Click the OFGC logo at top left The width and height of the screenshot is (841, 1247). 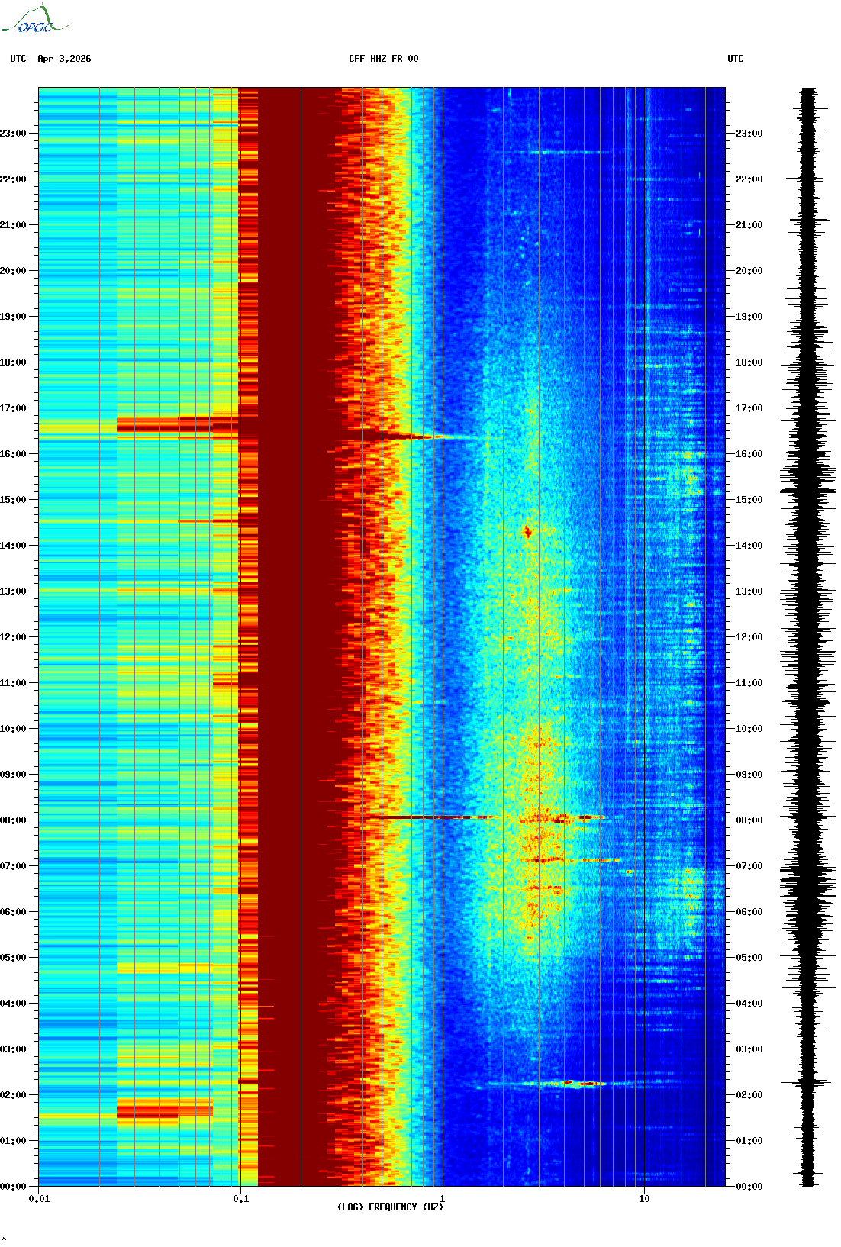click(34, 19)
